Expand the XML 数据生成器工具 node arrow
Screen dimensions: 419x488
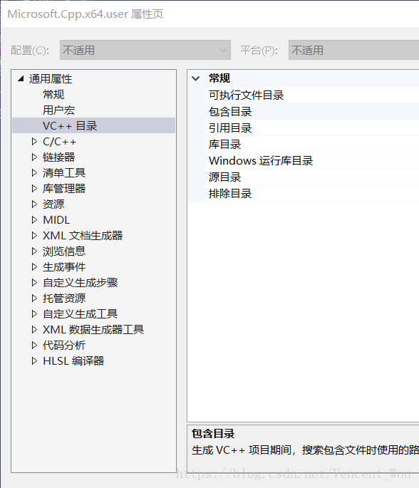(x=34, y=329)
